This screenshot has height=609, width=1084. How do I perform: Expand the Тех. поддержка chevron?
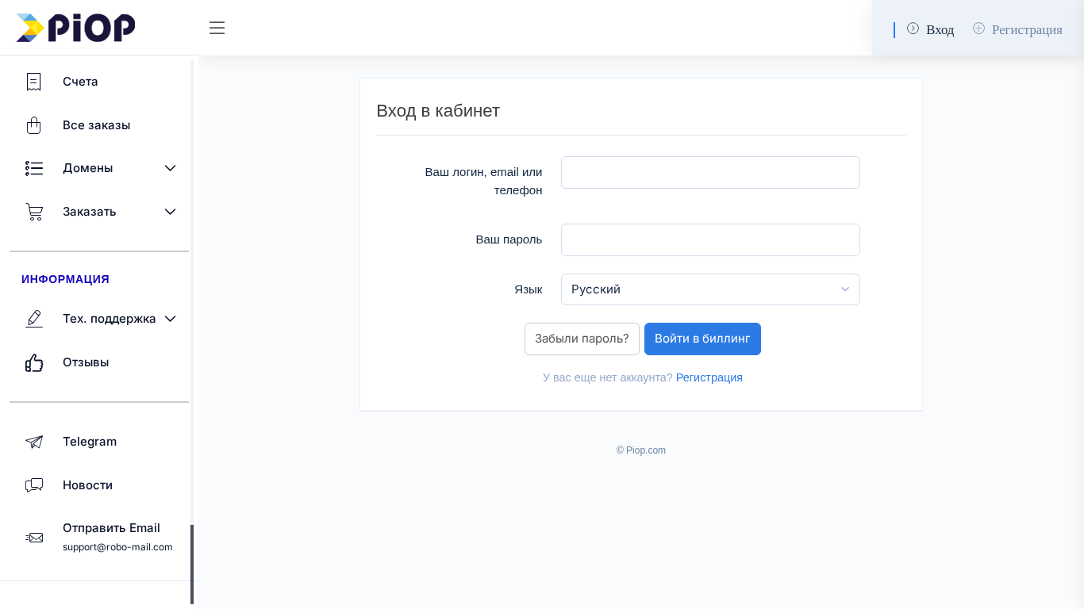tap(170, 319)
